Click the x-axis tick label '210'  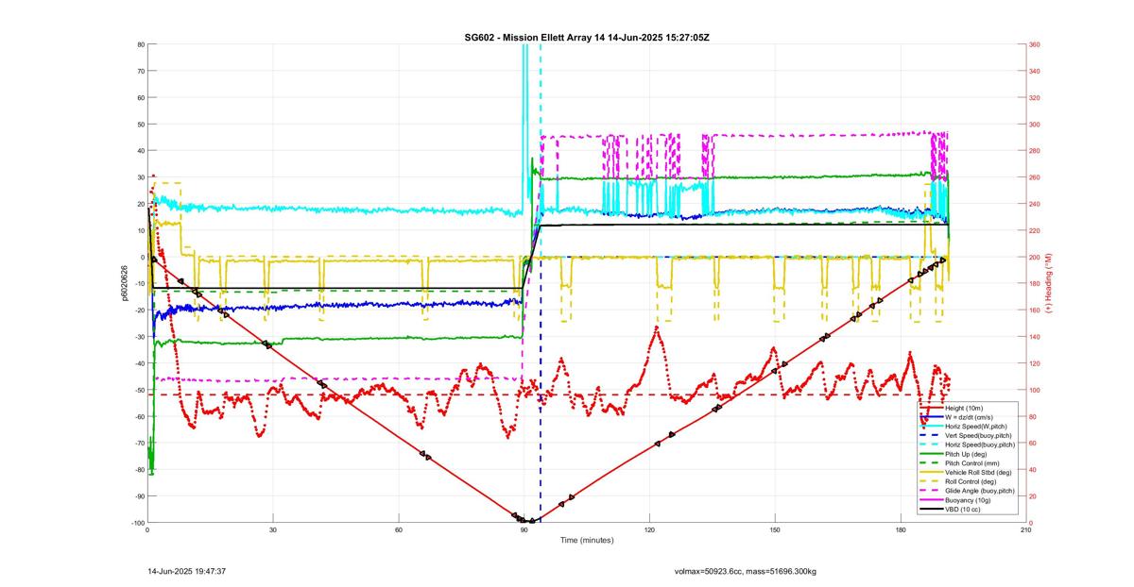pyautogui.click(x=1025, y=529)
